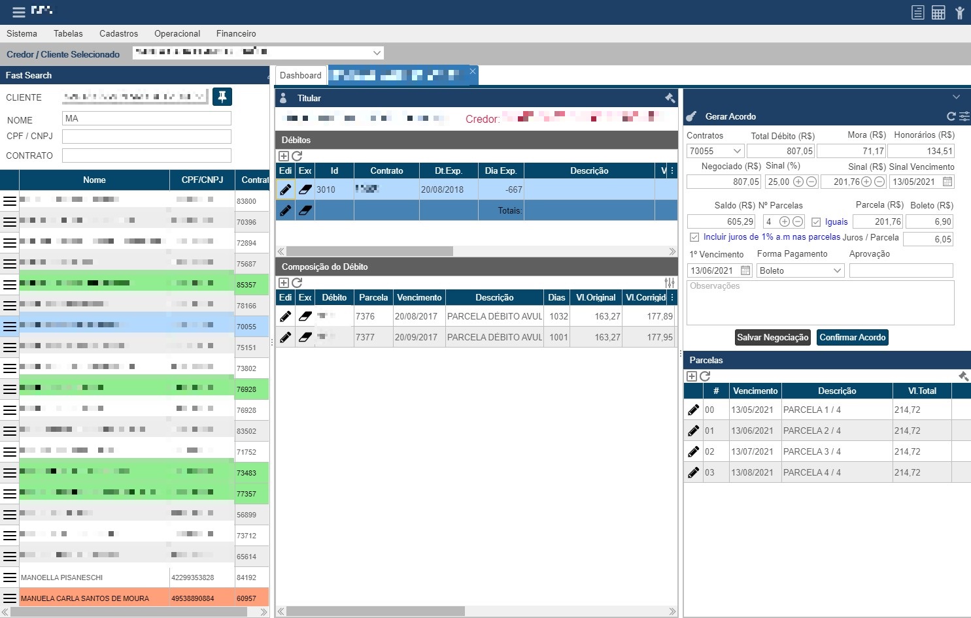Add new débito with plus icon
The width and height of the screenshot is (971, 618).
tap(284, 156)
